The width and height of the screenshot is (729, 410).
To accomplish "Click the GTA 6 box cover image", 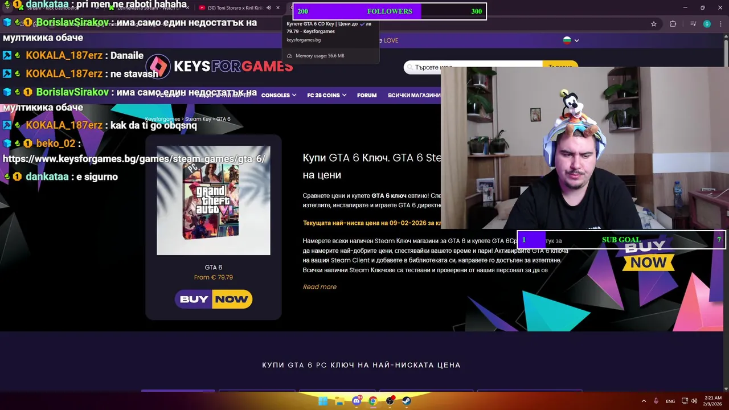I will (x=214, y=200).
